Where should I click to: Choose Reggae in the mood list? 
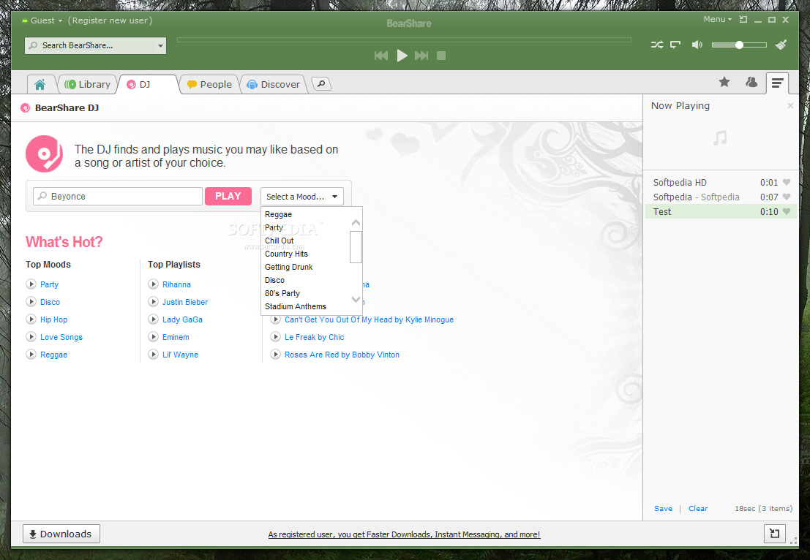click(279, 214)
